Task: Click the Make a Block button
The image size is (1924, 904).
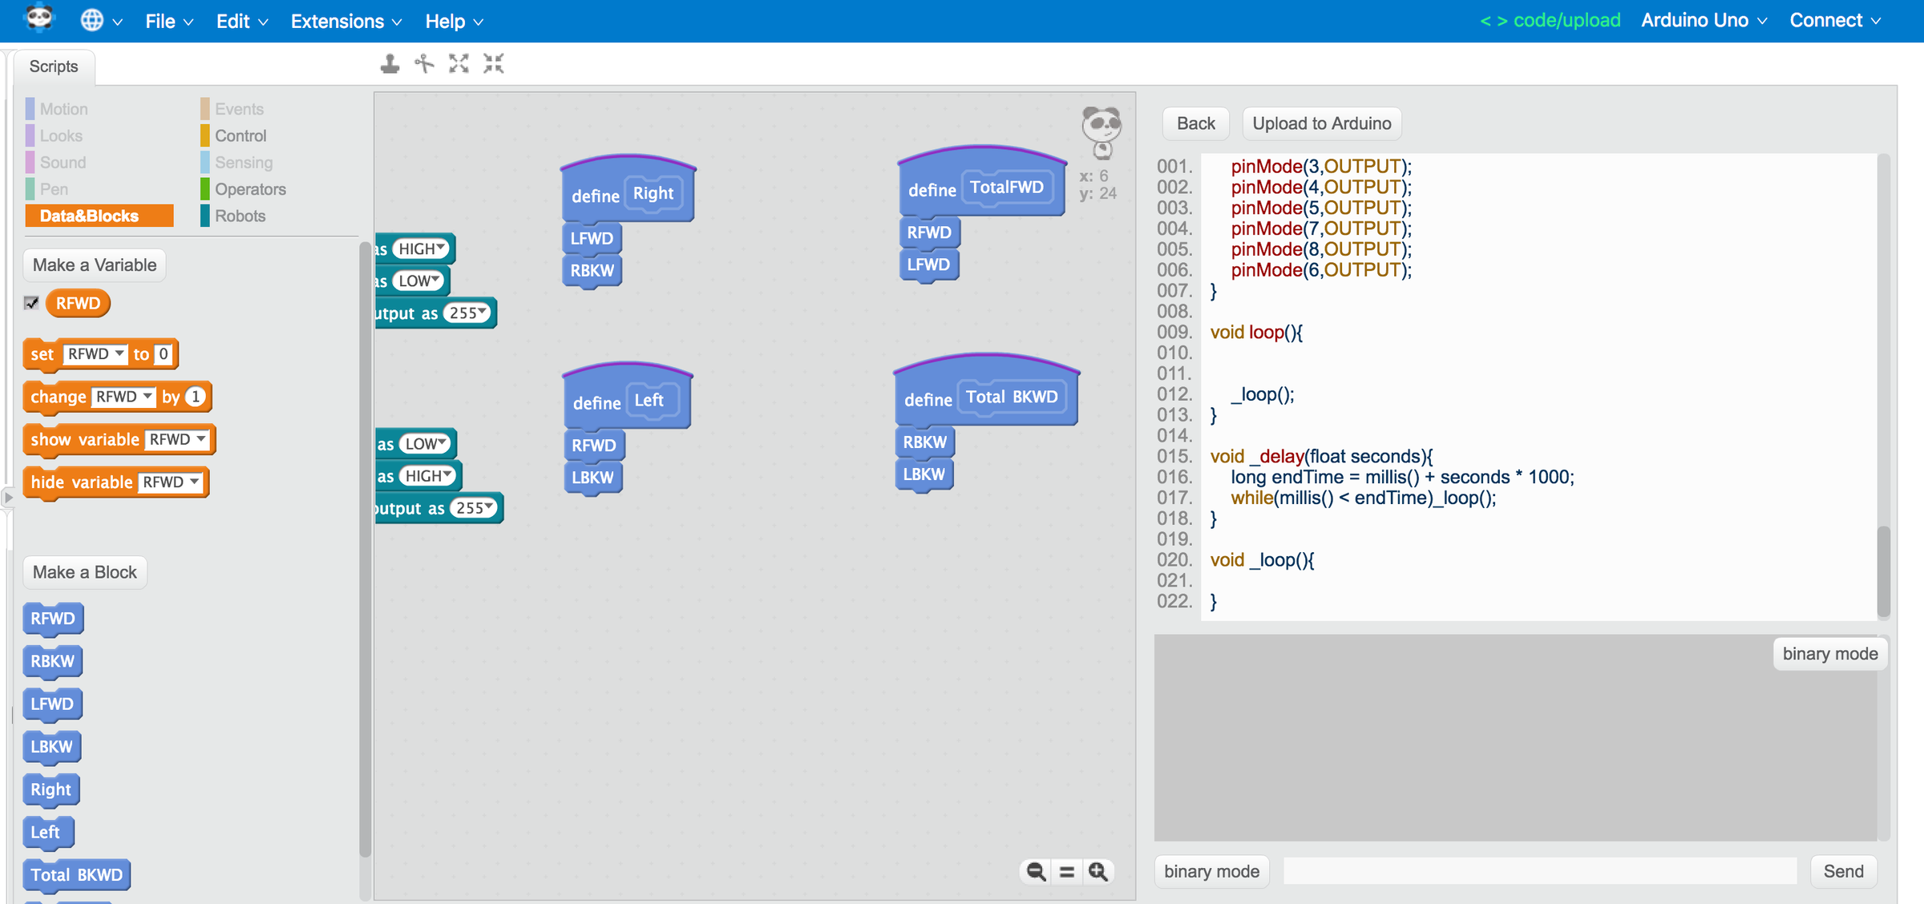Action: (84, 571)
